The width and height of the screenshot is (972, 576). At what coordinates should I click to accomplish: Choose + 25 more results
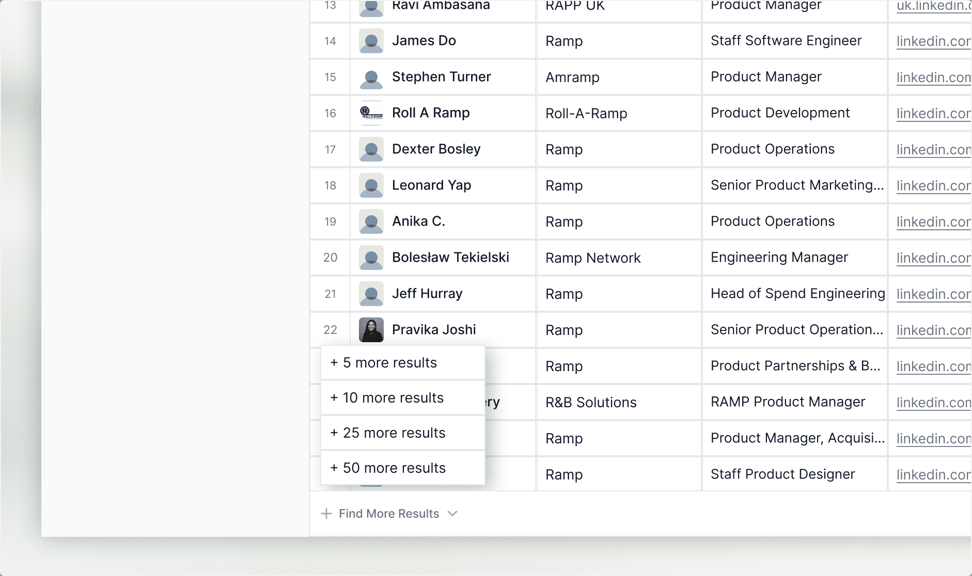click(x=403, y=433)
